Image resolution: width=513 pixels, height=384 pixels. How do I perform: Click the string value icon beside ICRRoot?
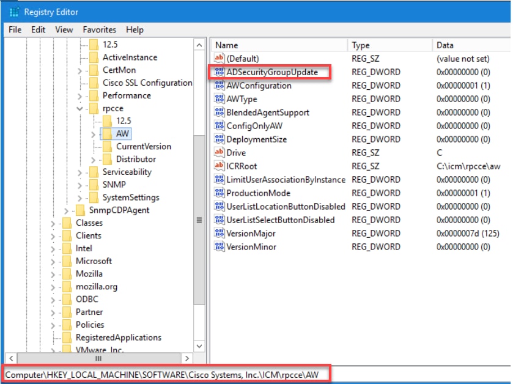coord(220,166)
